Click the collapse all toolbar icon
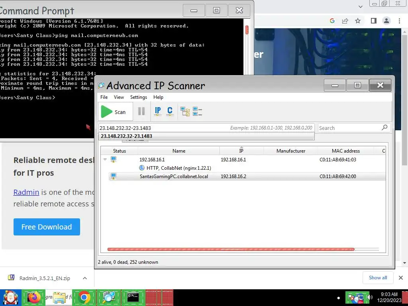This screenshot has height=306, width=408. click(x=198, y=112)
